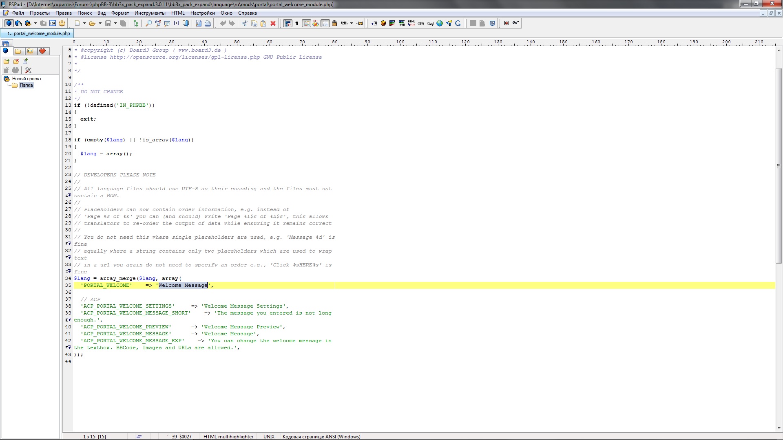Click the matching bracket braces icon
The image size is (783, 440).
tap(176, 23)
